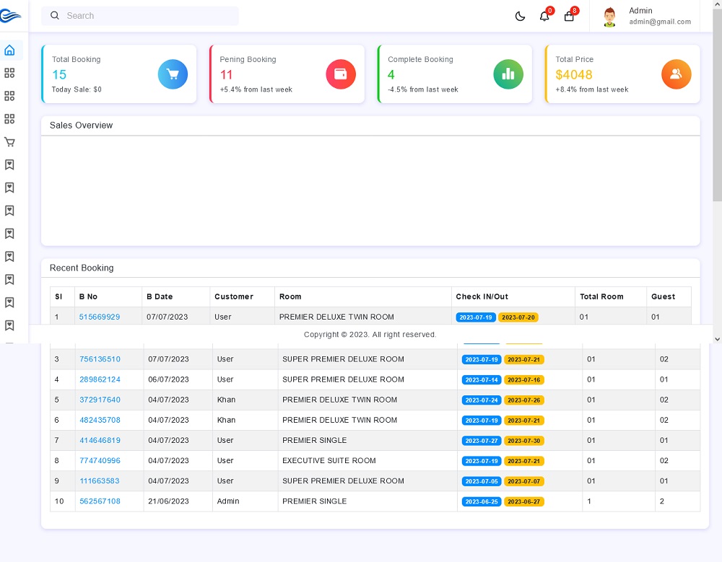Click the green chart icon on Complete Booking
The width and height of the screenshot is (722, 562).
pos(508,74)
